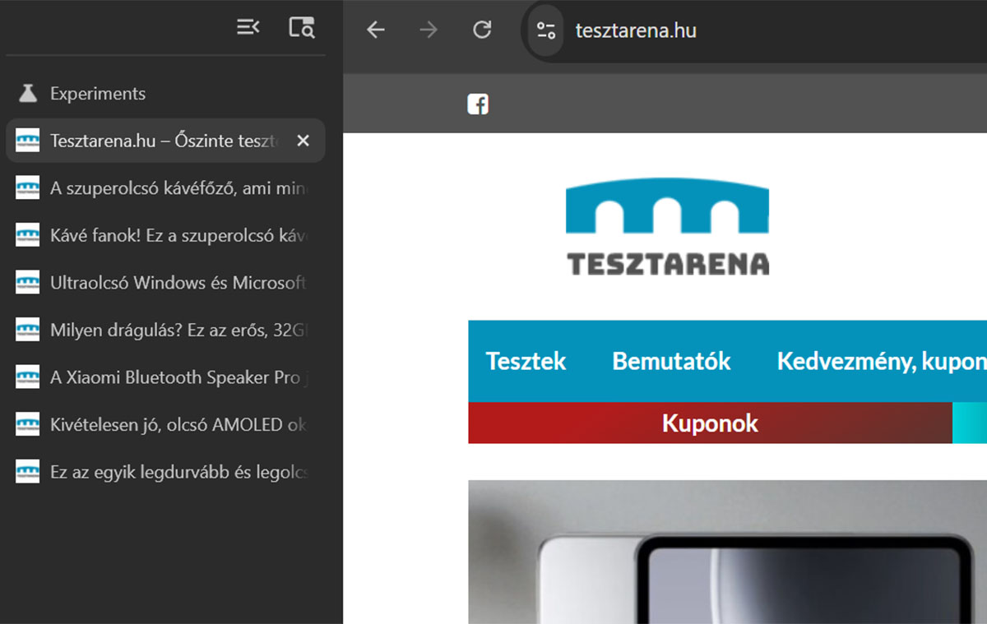Viewport: 987px width, 624px height.
Task: Switch to 'A szuperolcsó kávéfőző' tab
Action: (x=177, y=188)
